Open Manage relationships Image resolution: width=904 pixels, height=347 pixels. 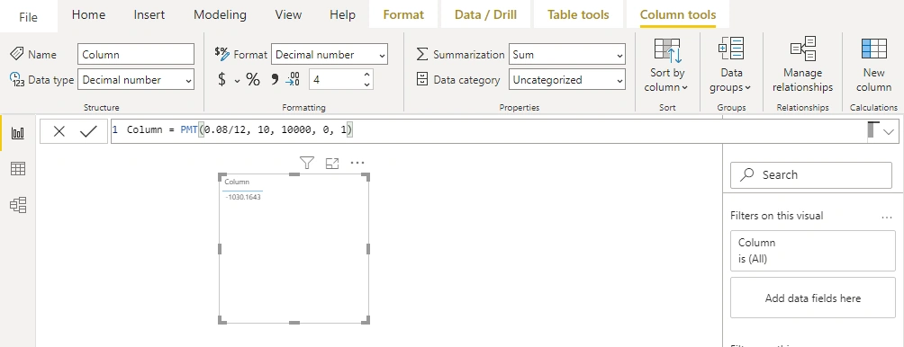pos(802,65)
